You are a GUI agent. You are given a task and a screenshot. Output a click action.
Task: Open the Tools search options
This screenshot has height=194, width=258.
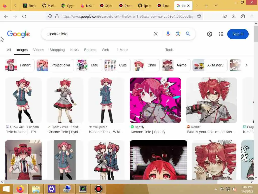click(x=169, y=50)
